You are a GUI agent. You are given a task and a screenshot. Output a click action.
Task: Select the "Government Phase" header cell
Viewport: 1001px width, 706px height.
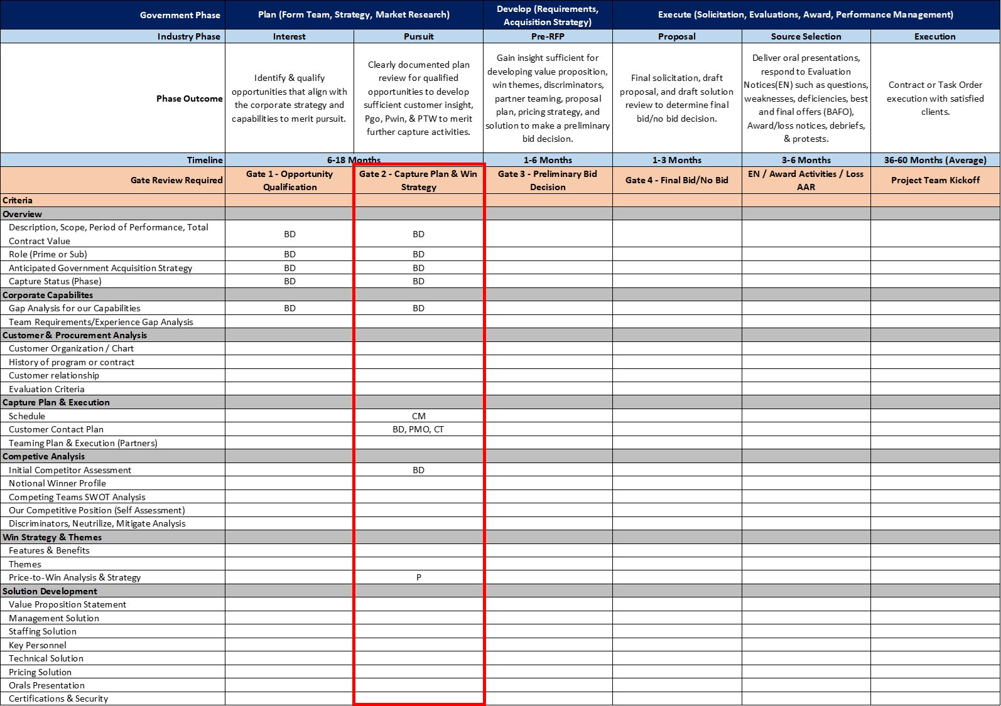[112, 15]
